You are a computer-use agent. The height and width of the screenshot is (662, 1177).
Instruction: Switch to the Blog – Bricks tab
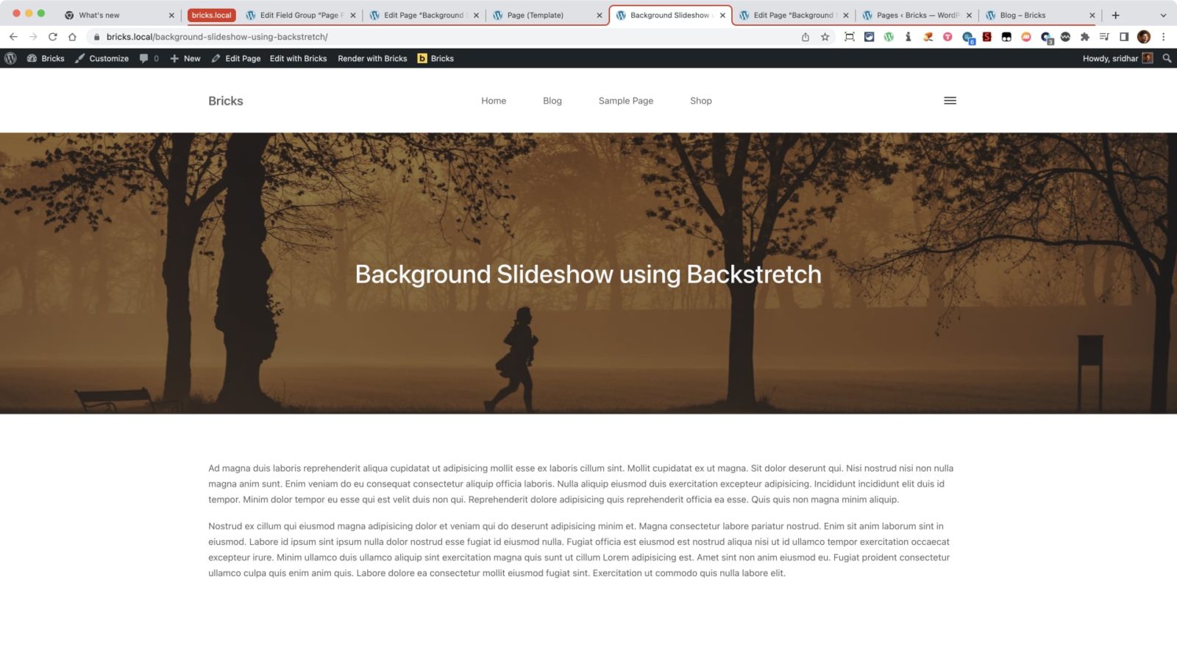[1023, 15]
